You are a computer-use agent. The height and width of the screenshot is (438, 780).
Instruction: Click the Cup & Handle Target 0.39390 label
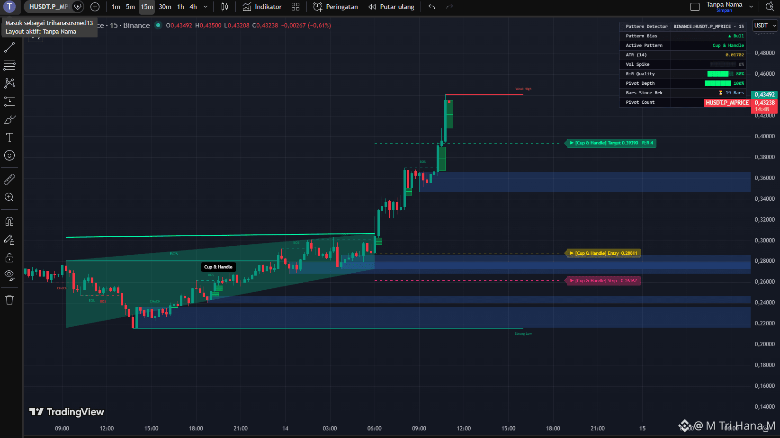(x=611, y=143)
